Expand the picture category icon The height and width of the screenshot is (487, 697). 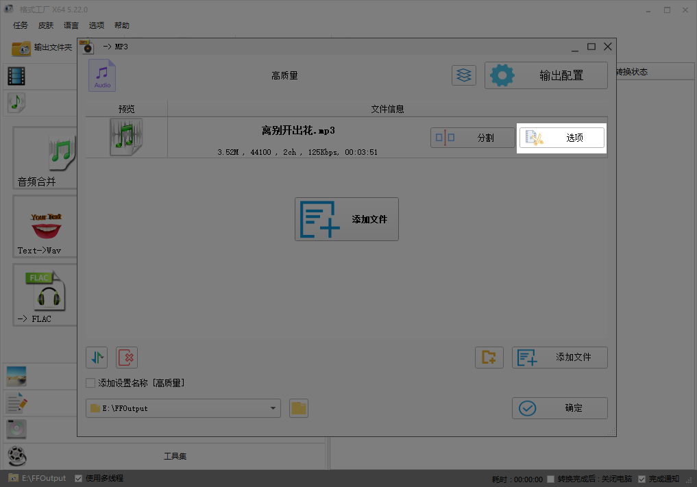pyautogui.click(x=16, y=376)
